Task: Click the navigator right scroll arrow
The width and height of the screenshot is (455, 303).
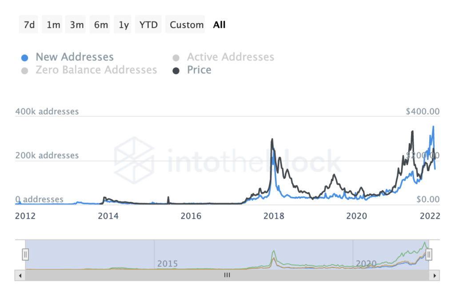Action: point(435,275)
